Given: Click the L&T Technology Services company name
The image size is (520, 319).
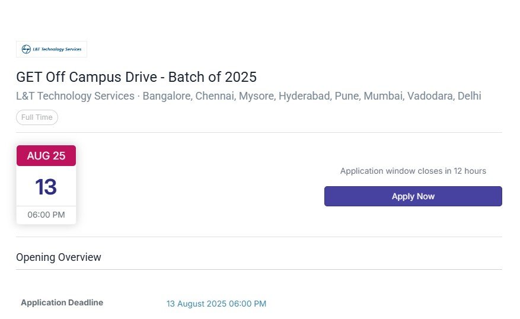Looking at the screenshot, I should (x=75, y=96).
